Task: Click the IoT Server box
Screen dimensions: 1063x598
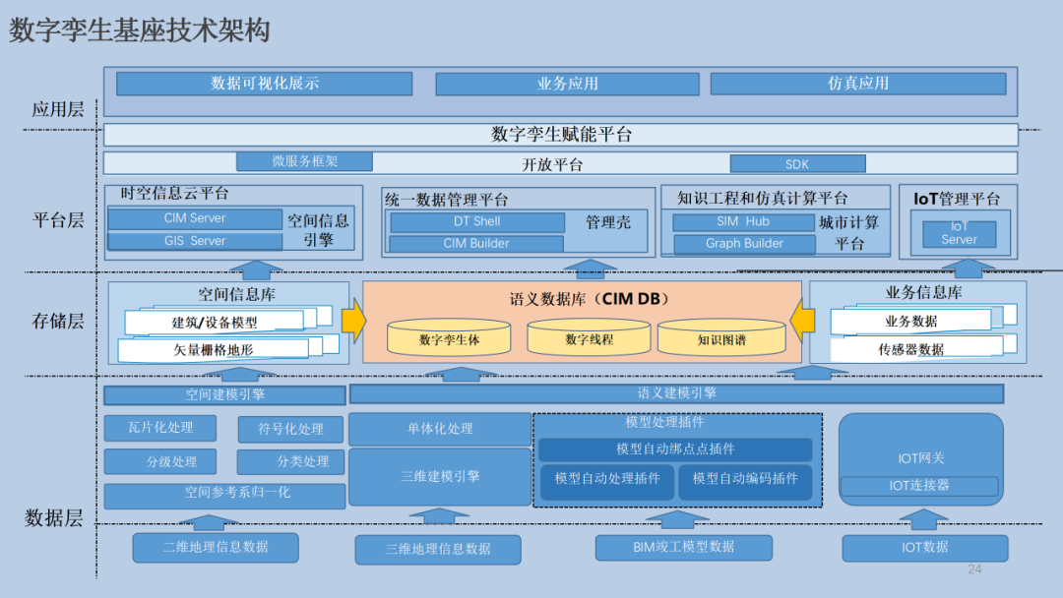Action: point(960,234)
